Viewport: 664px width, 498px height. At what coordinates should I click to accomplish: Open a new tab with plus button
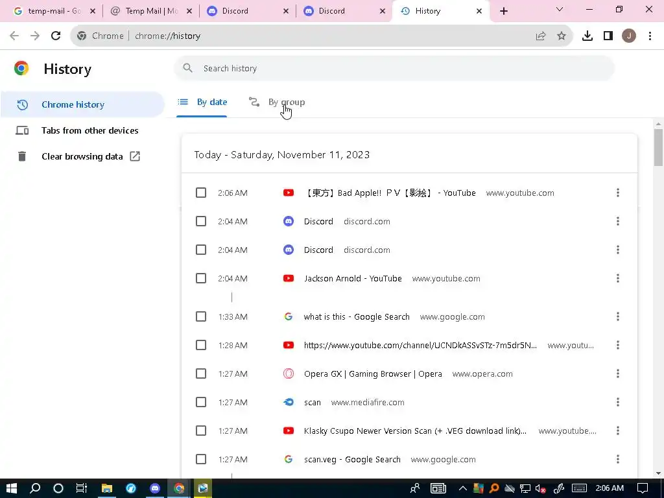(503, 11)
